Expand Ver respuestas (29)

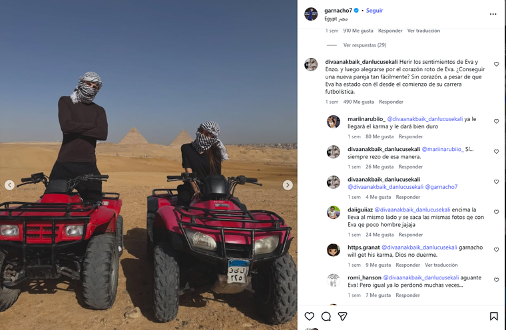pyautogui.click(x=365, y=45)
